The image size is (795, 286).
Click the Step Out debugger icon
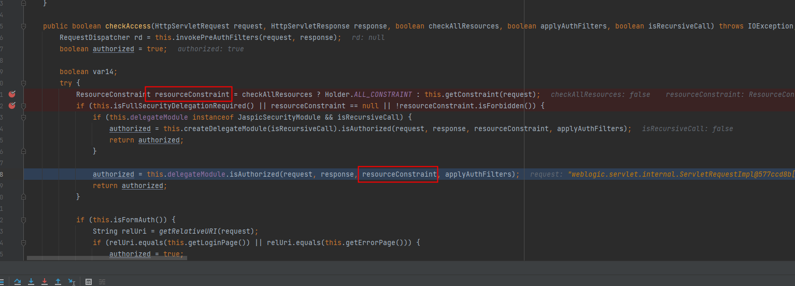pos(58,281)
